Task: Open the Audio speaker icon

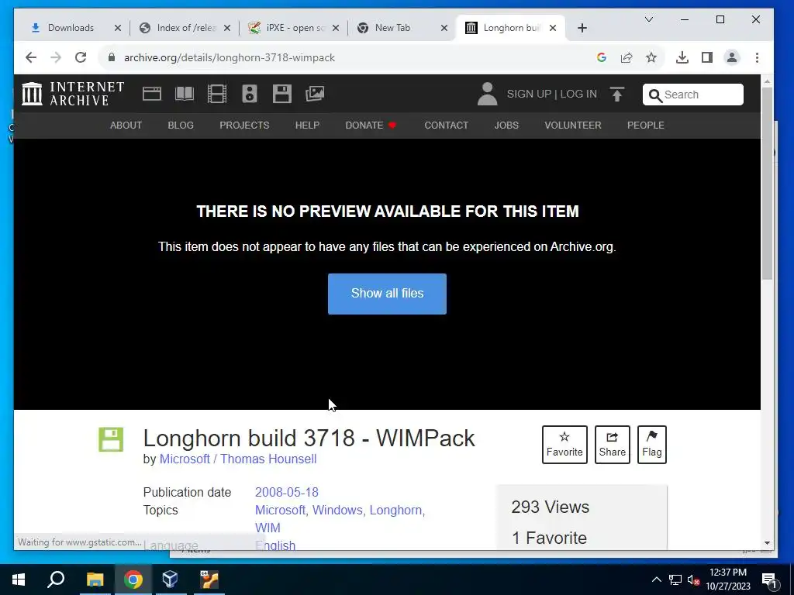Action: point(250,94)
